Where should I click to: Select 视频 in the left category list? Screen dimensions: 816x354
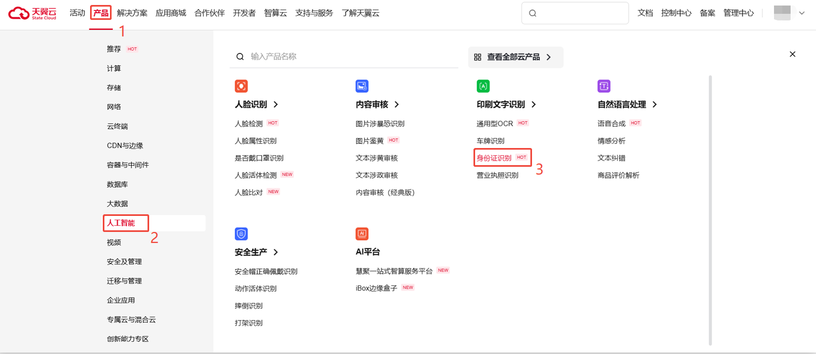point(114,242)
